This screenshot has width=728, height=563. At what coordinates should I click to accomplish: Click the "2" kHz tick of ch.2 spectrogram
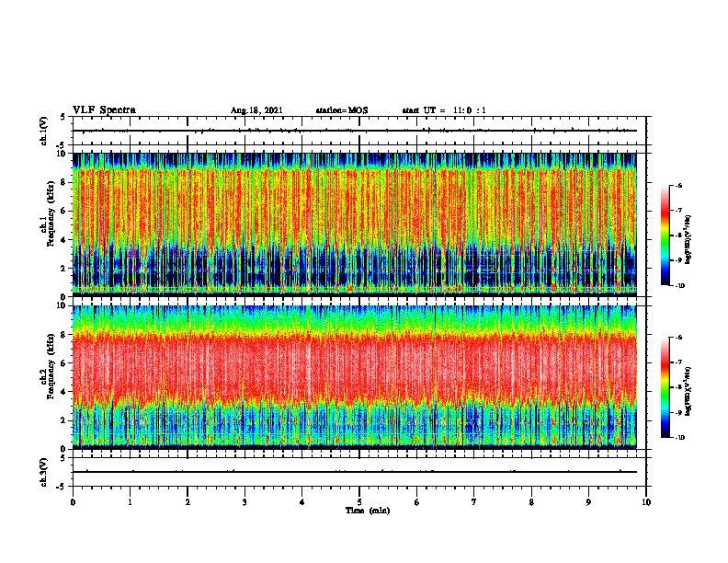click(x=64, y=420)
